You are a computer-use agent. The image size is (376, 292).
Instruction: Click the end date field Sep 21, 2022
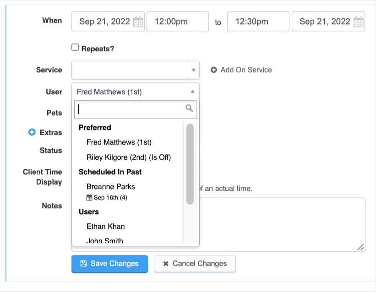328,22
